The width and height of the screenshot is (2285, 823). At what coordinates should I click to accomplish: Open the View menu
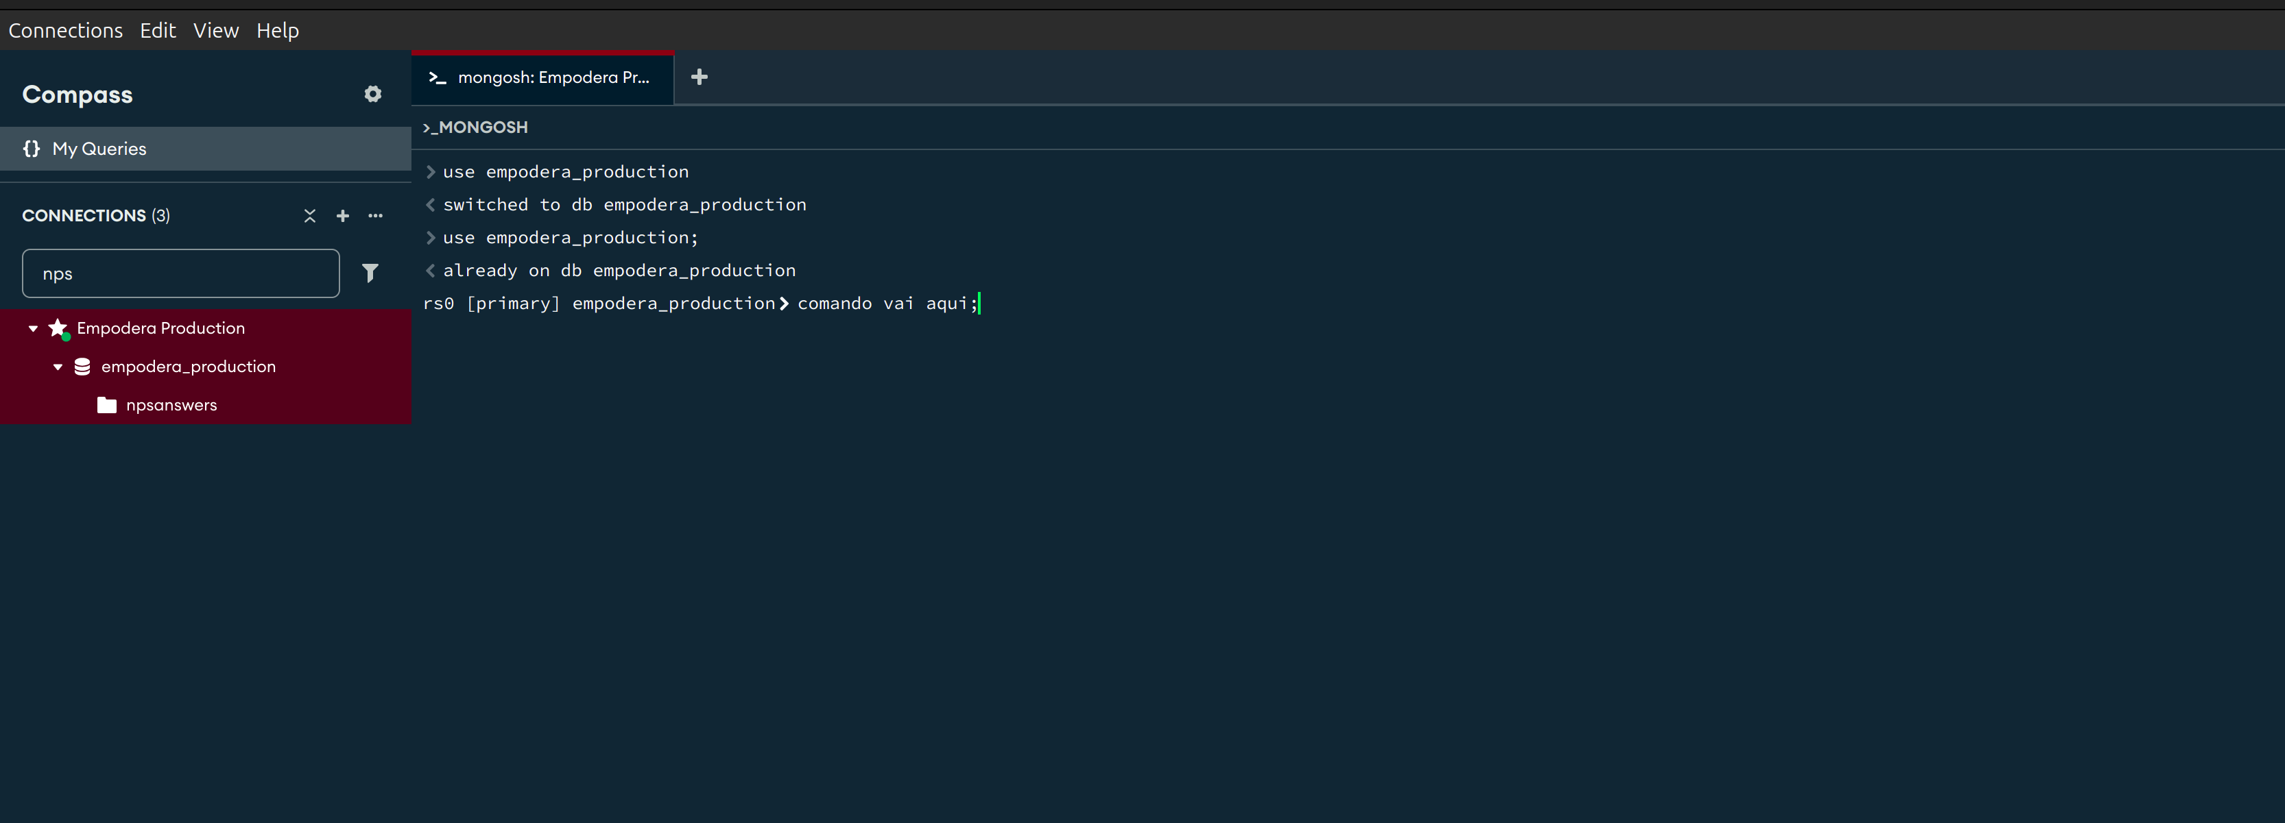coord(215,30)
